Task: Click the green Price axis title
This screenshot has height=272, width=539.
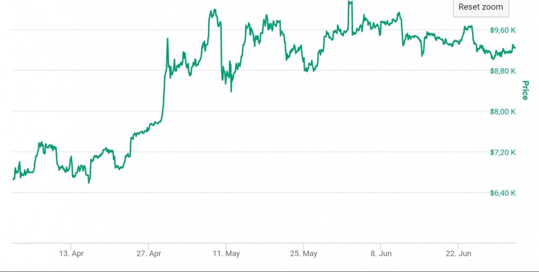Action: 525,90
